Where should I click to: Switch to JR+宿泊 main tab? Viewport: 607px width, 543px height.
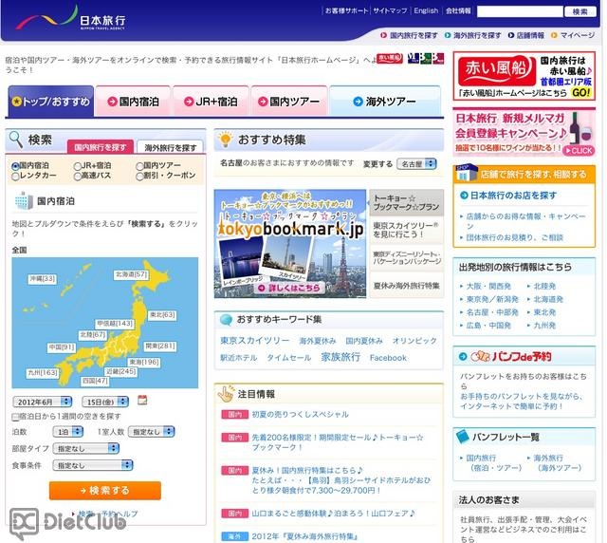(211, 102)
